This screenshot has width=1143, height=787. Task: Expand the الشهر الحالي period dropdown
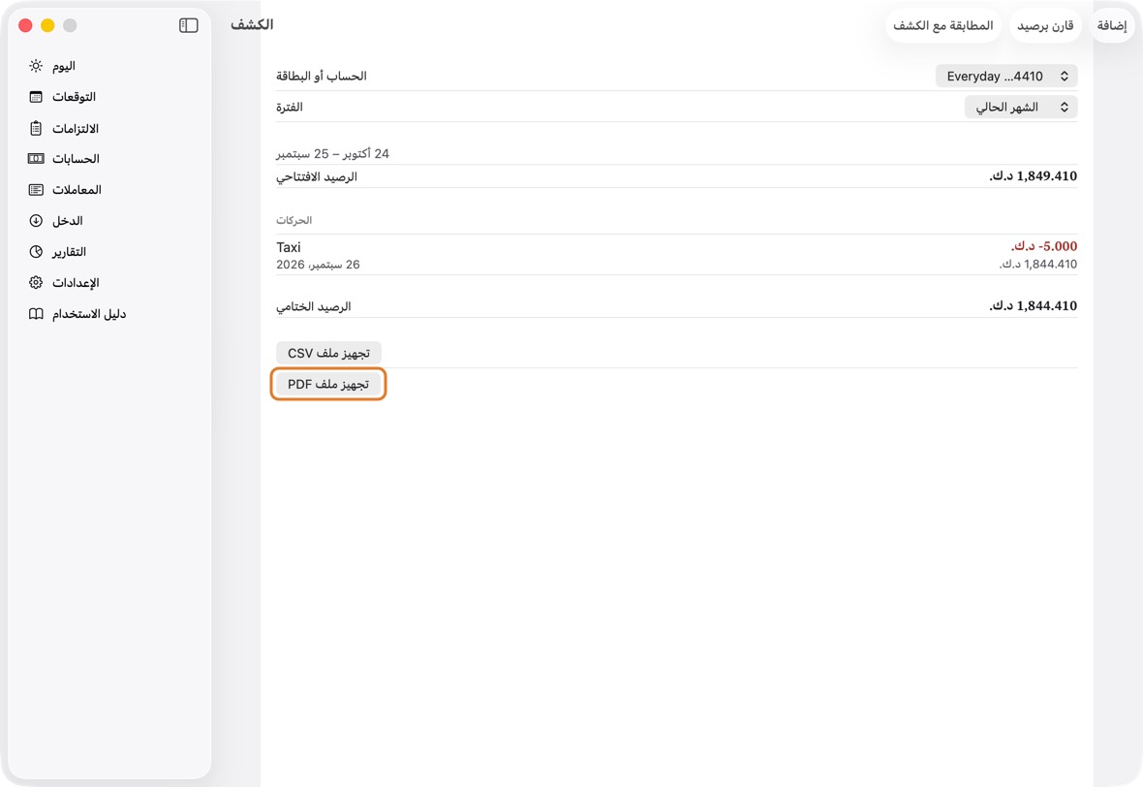pos(1021,108)
